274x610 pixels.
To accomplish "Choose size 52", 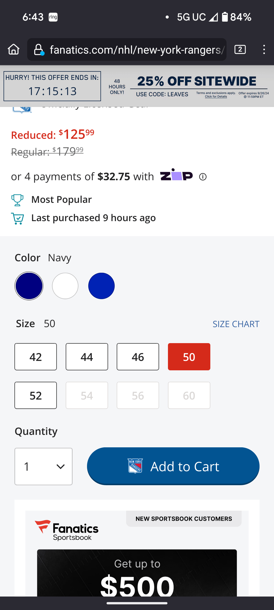I will tap(36, 395).
